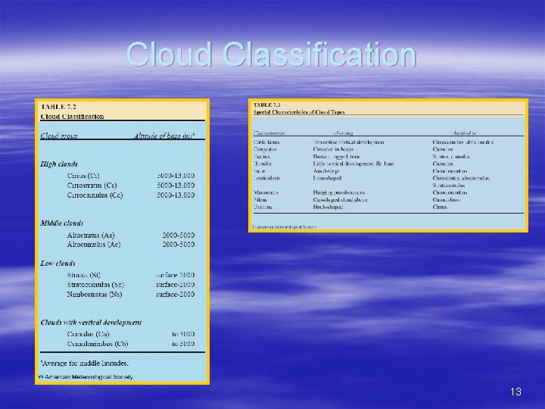
Task: Click "Cumulonimbus" in the Mammatus row
Action: pyautogui.click(x=450, y=192)
